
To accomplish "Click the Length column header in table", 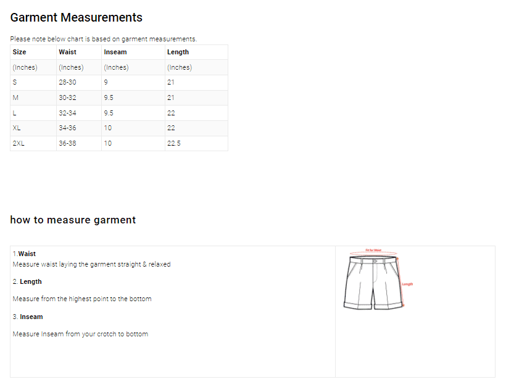I will (178, 52).
